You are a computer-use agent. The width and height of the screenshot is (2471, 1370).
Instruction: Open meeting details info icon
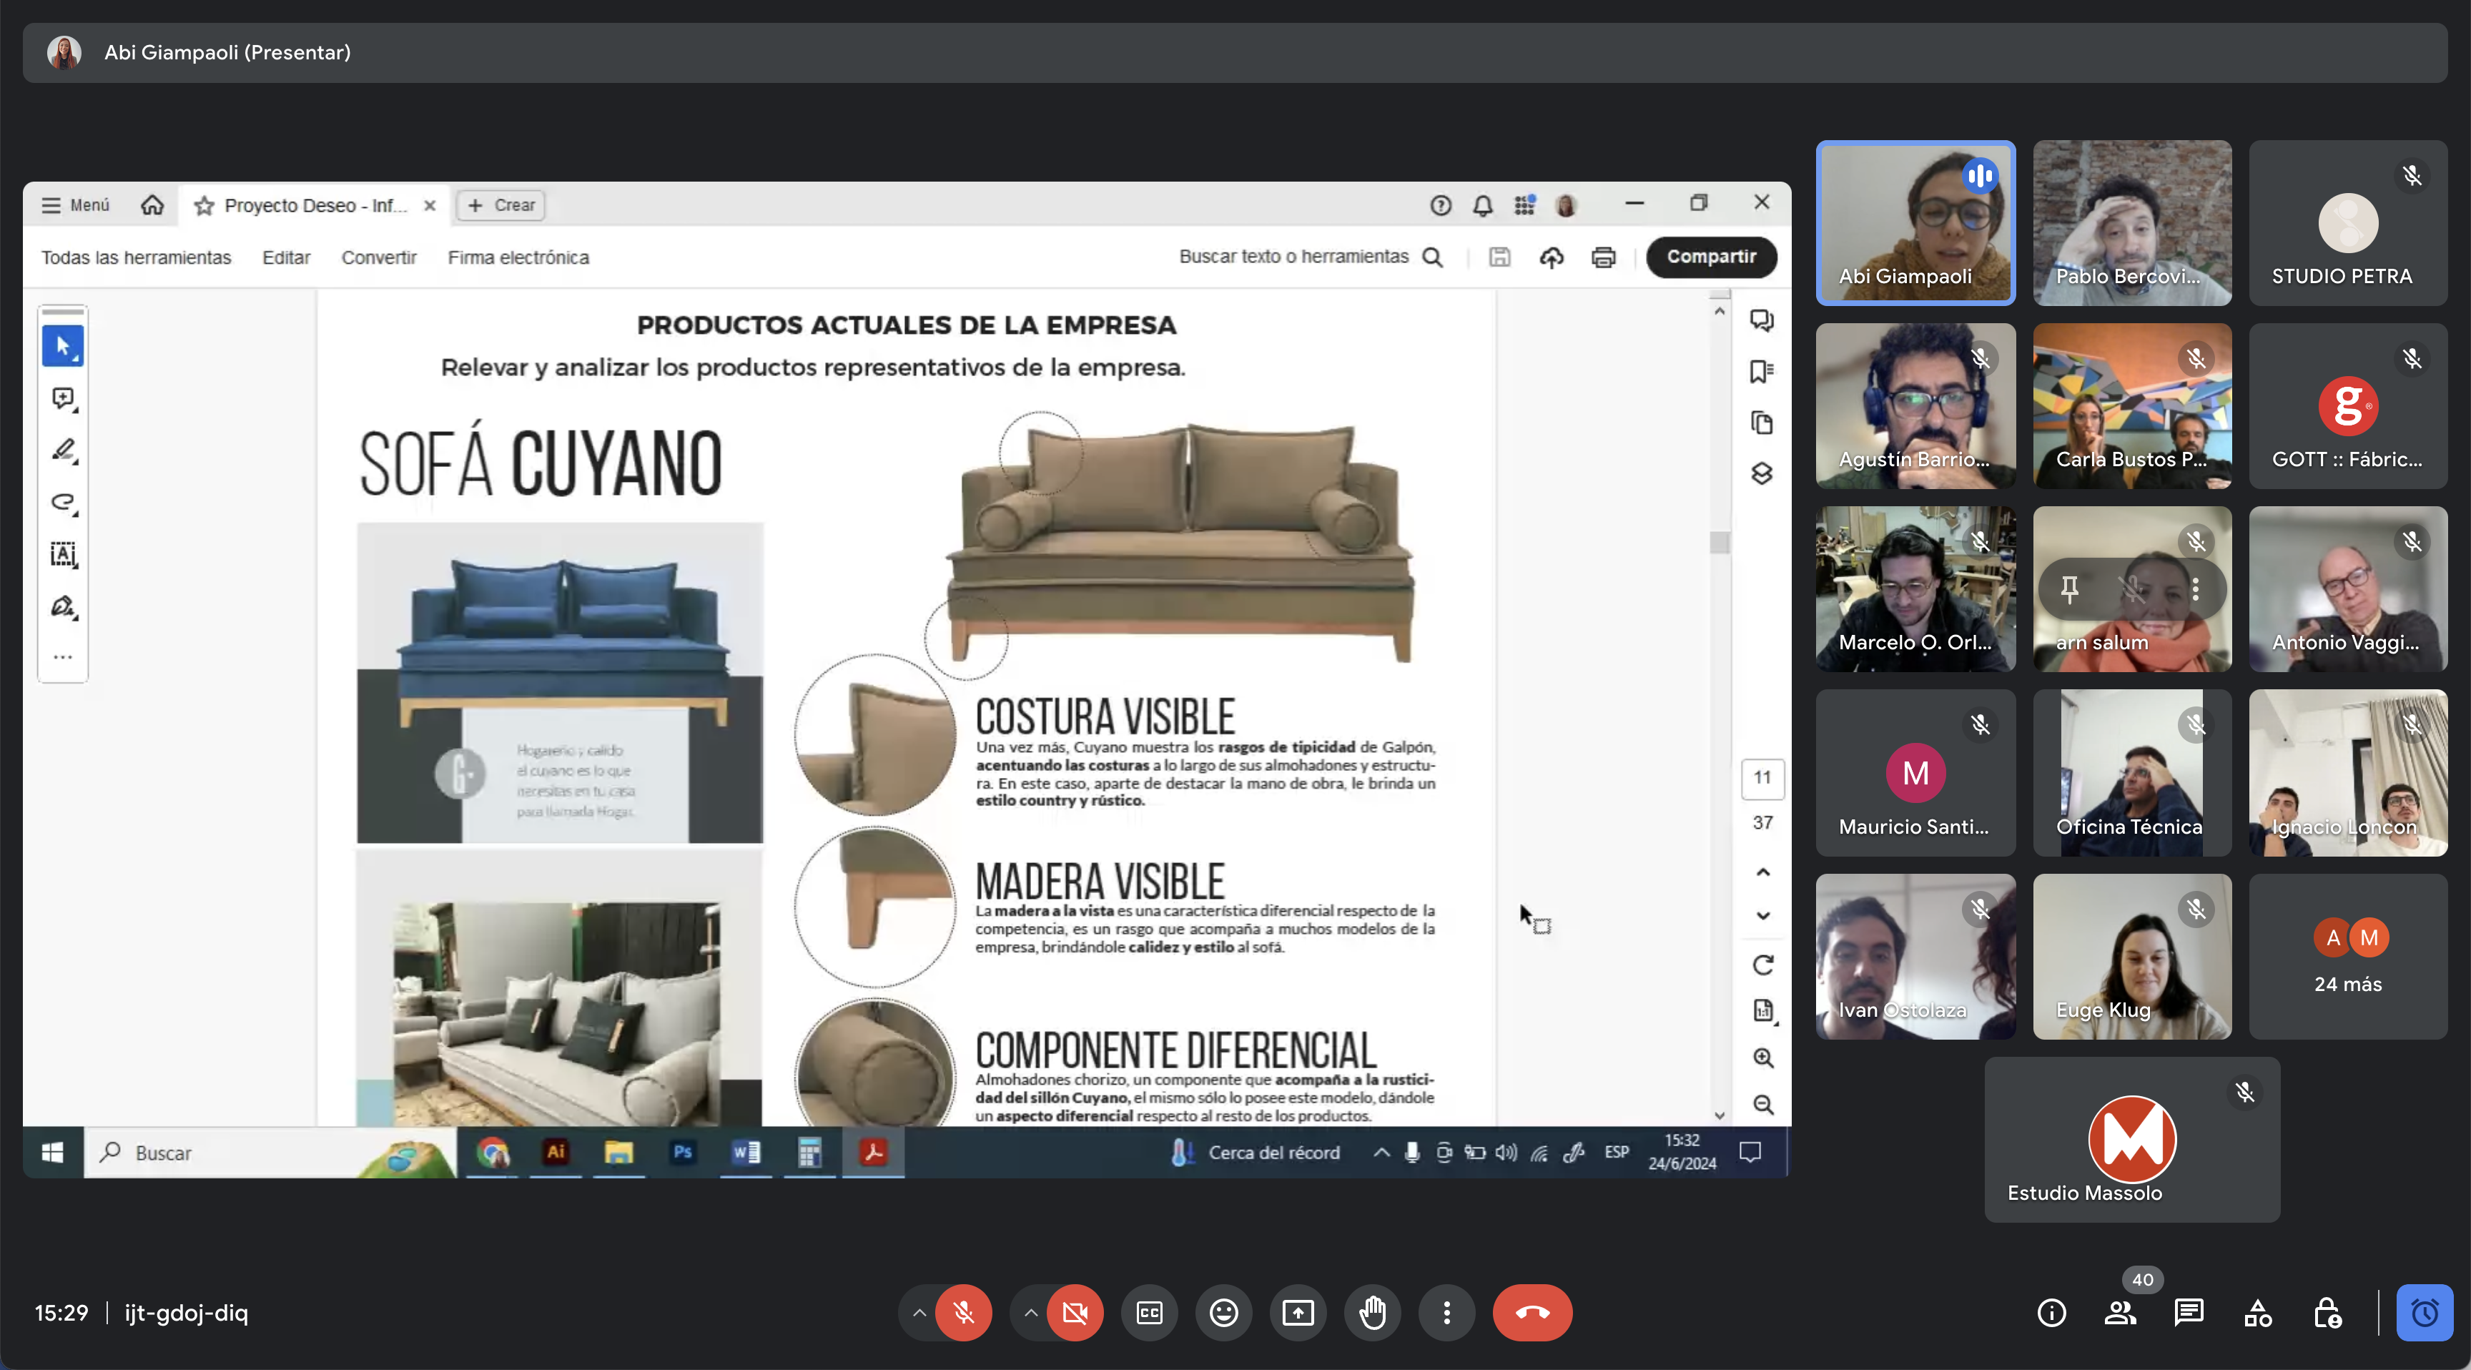tap(2051, 1312)
